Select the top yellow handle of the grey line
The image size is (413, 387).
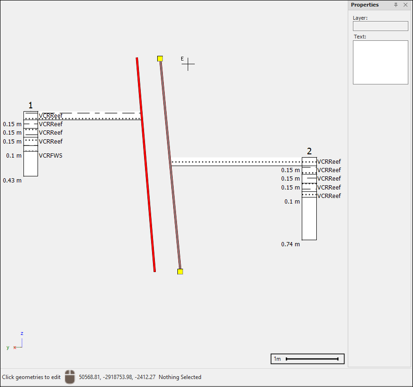(160, 59)
